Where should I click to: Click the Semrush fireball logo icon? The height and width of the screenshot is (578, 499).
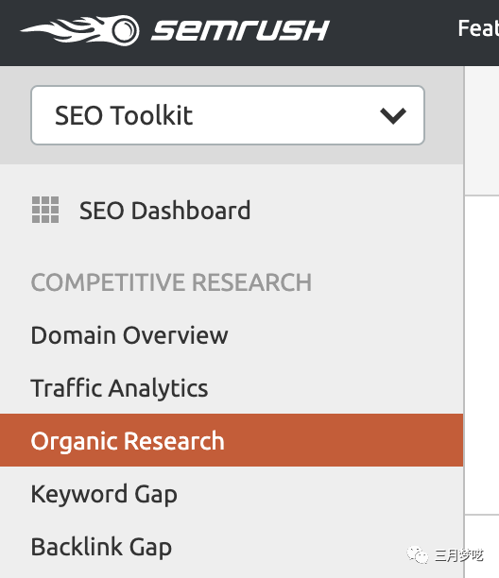tap(79, 30)
